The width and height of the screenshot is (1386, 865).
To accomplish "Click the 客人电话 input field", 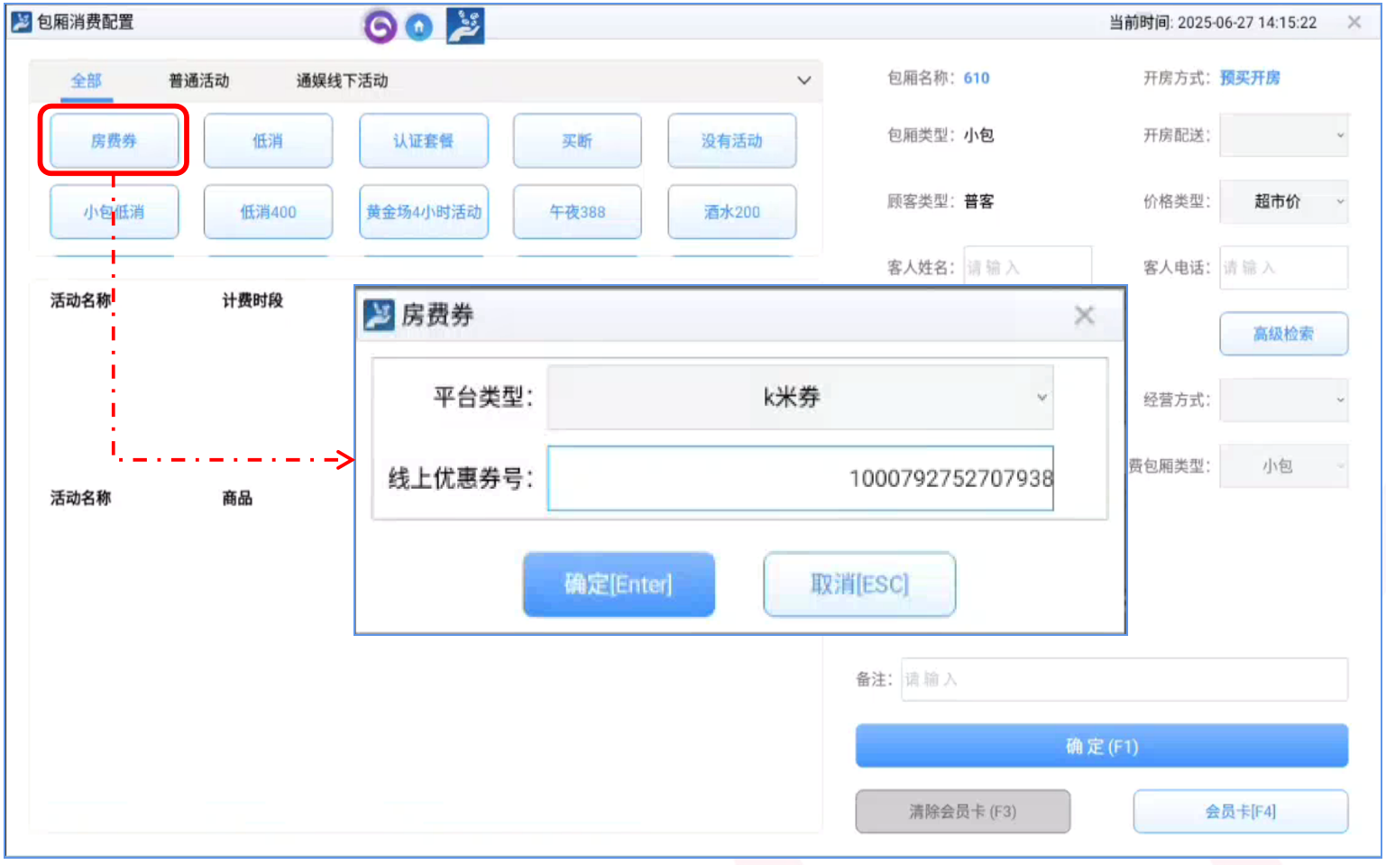I will pyautogui.click(x=1284, y=268).
